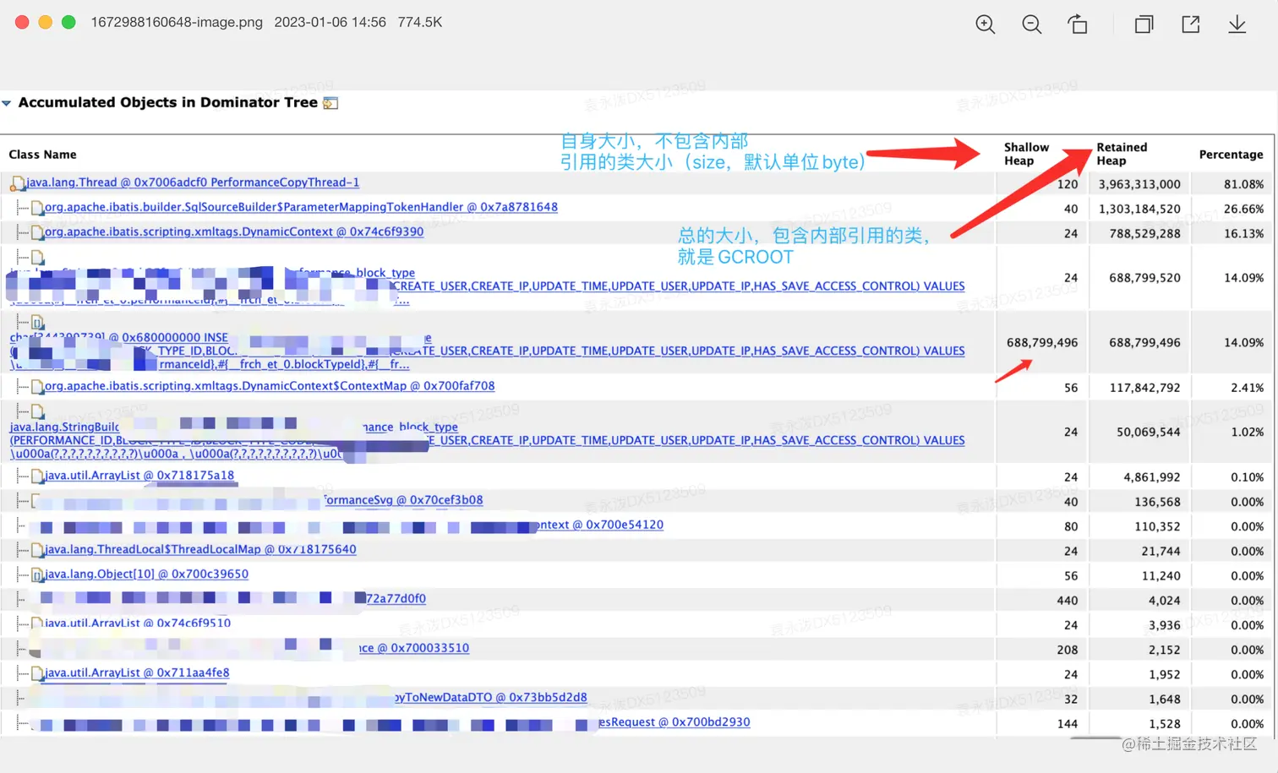1278x773 pixels.
Task: Open java.util.ArrayList @ 0x74c6f9510 link
Action: coord(137,623)
